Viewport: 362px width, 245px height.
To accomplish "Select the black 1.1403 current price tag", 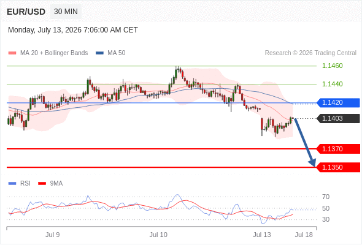I will [x=338, y=118].
